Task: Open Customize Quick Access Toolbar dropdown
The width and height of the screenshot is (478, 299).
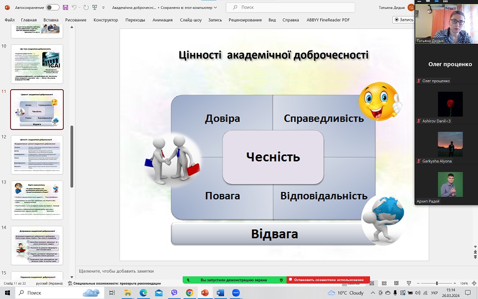Action: [x=104, y=7]
